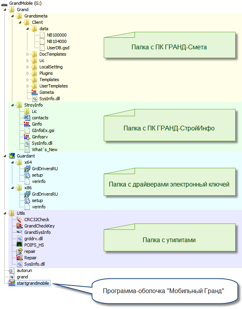Viewport: 242px width, 309px height.
Task: Click the CRC32Check utility icon
Action: coord(19,220)
